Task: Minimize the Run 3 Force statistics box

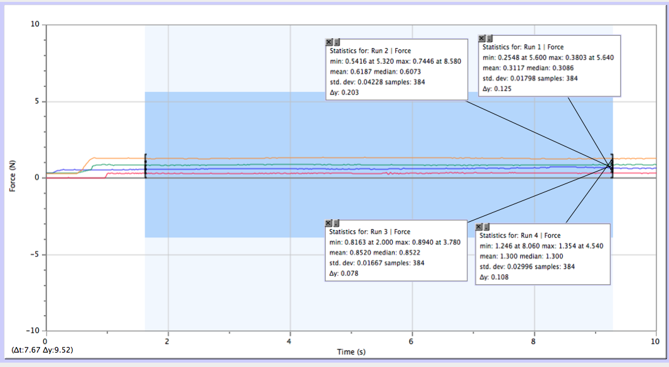Action: click(x=336, y=223)
